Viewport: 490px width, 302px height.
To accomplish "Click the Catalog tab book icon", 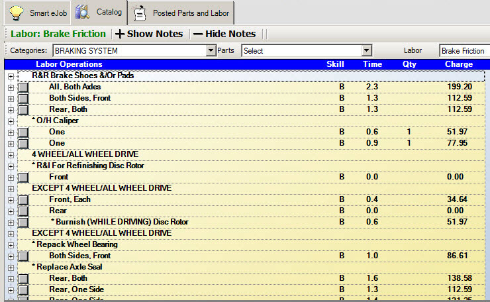I will (x=83, y=12).
